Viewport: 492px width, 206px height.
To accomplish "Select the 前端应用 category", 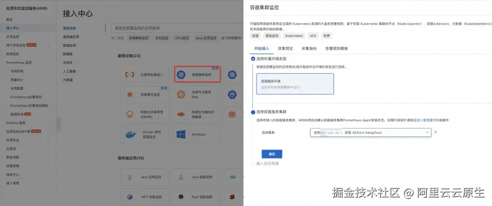I will click(x=69, y=46).
